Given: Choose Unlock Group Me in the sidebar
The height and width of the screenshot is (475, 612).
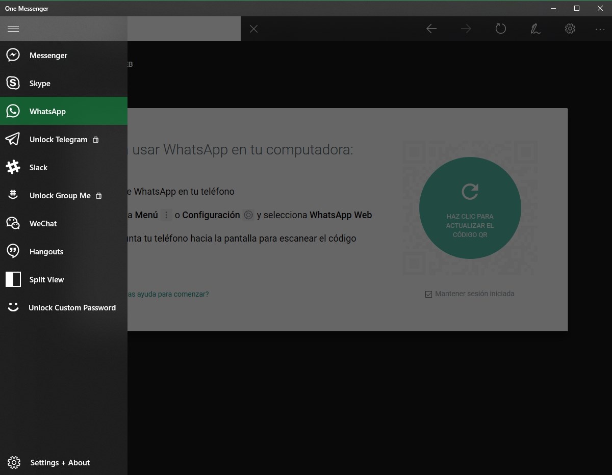Looking at the screenshot, I should pyautogui.click(x=64, y=195).
